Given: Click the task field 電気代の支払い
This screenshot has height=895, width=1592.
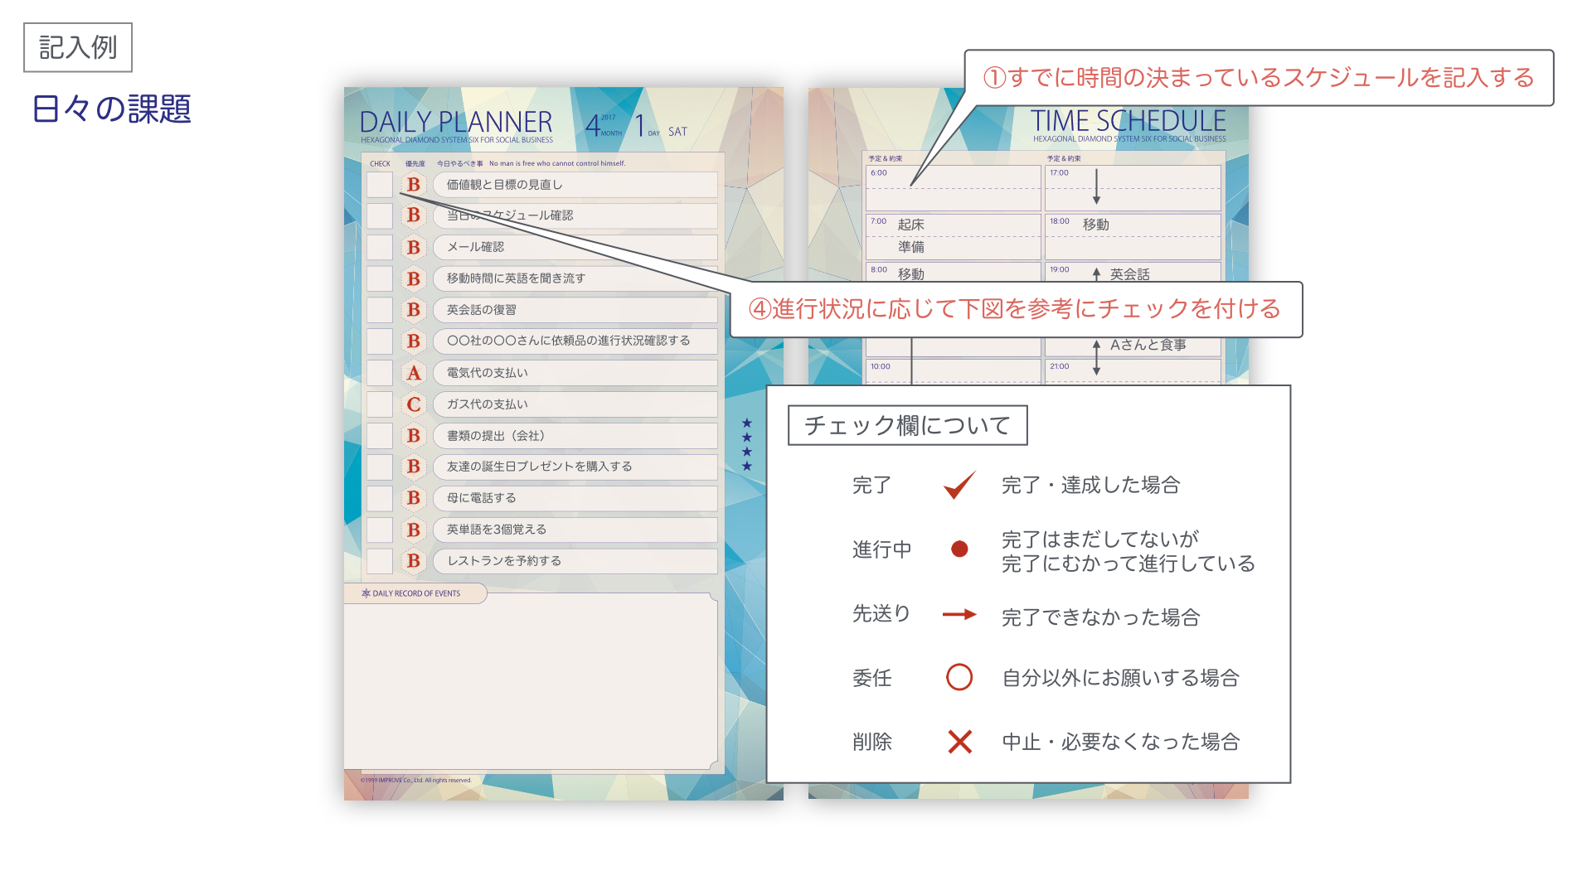Looking at the screenshot, I should pyautogui.click(x=575, y=373).
